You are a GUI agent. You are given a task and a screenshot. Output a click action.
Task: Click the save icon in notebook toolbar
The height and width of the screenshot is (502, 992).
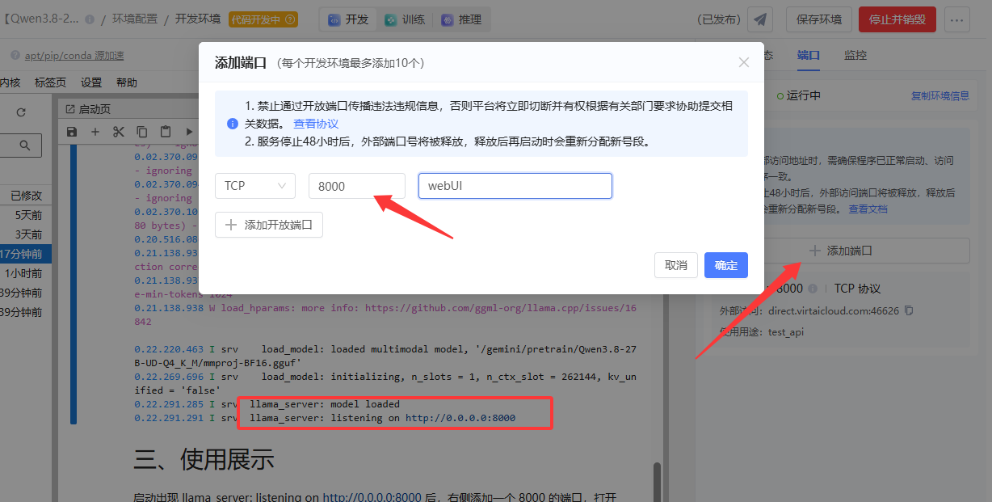(x=72, y=132)
